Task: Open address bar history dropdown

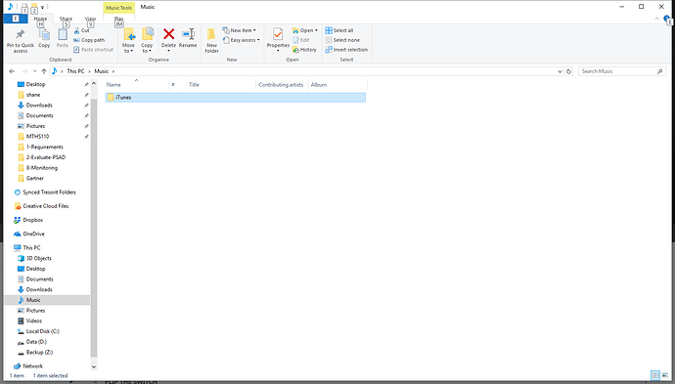Action: click(560, 71)
